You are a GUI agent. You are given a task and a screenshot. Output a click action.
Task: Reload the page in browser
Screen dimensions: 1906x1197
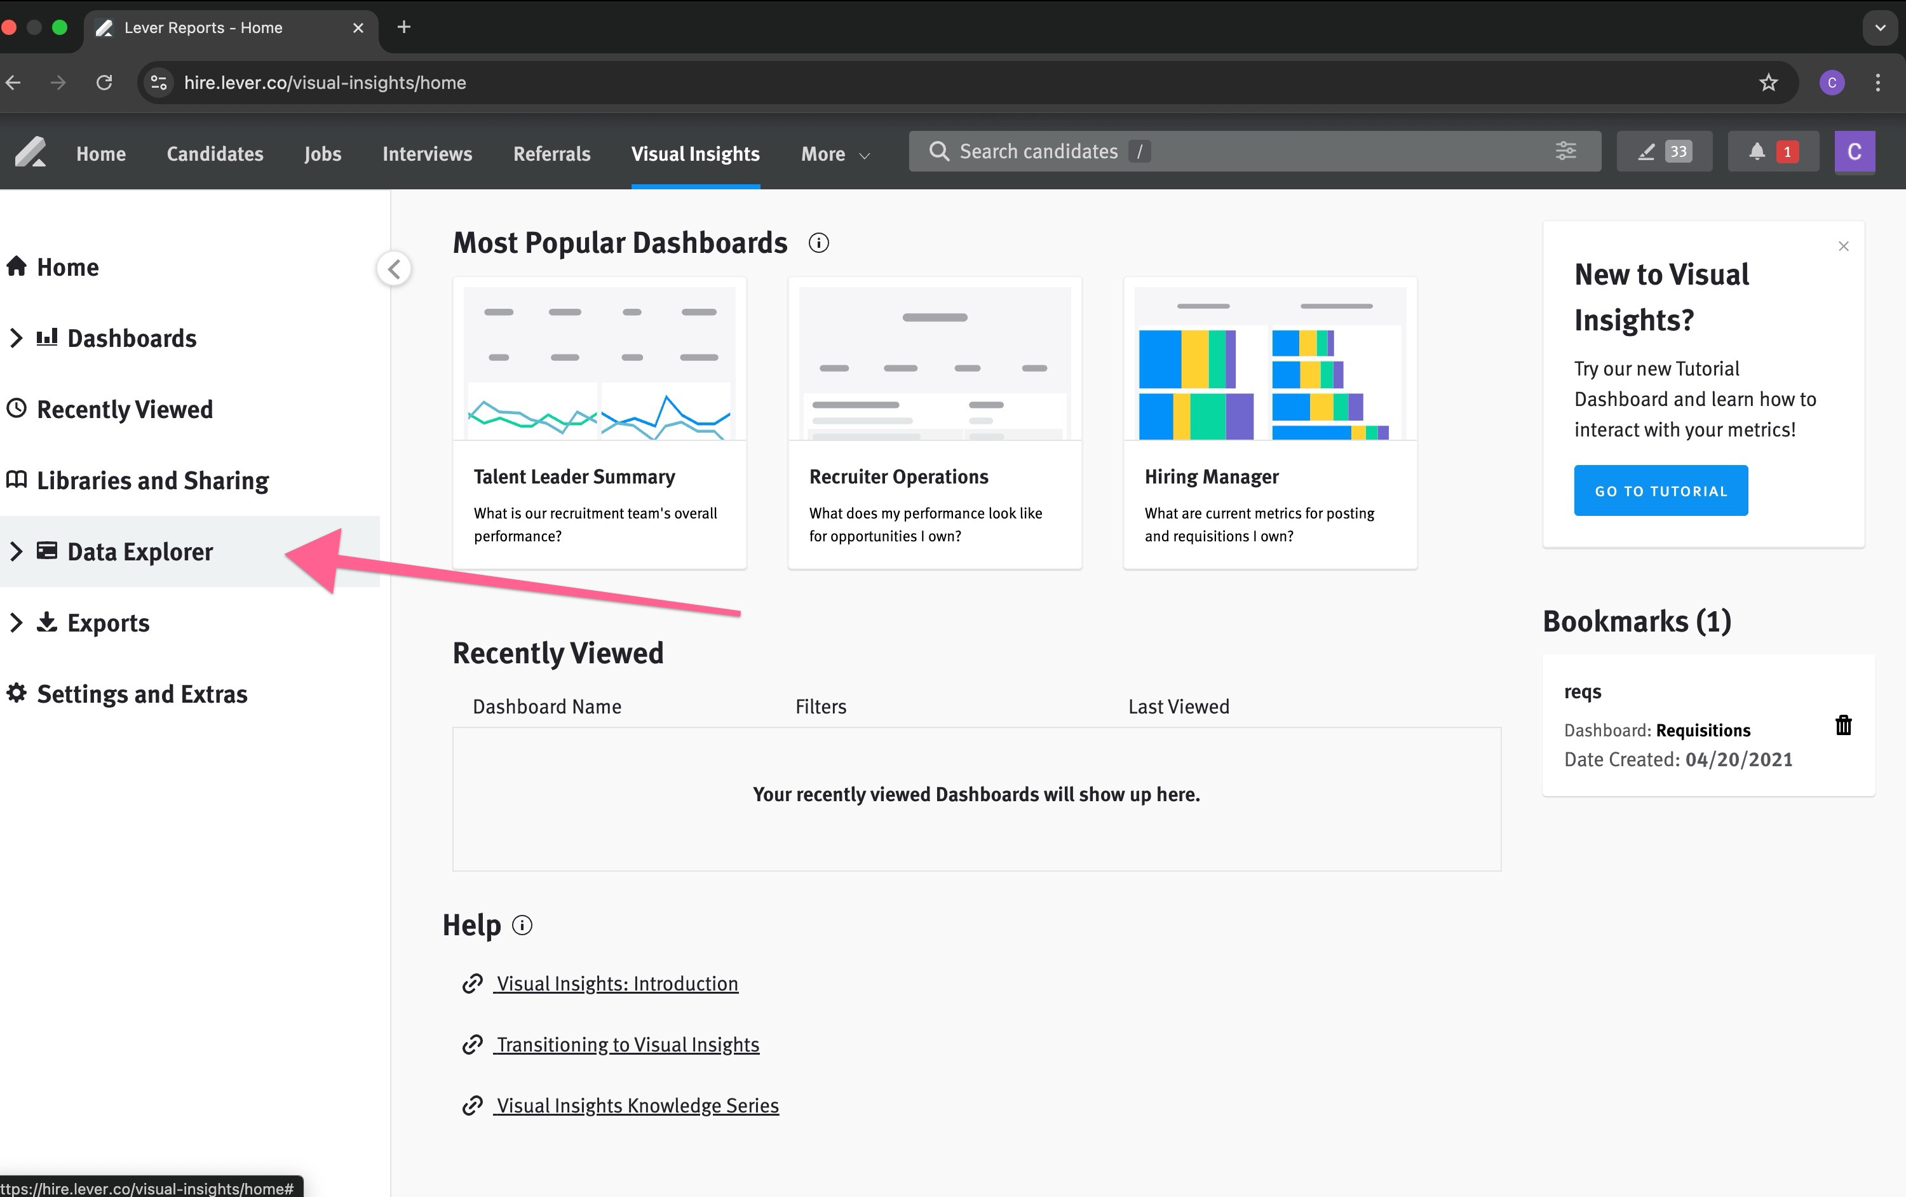[104, 83]
